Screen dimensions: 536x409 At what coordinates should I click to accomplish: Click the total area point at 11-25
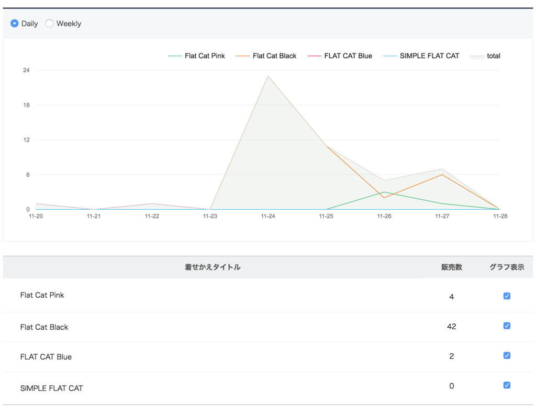326,146
